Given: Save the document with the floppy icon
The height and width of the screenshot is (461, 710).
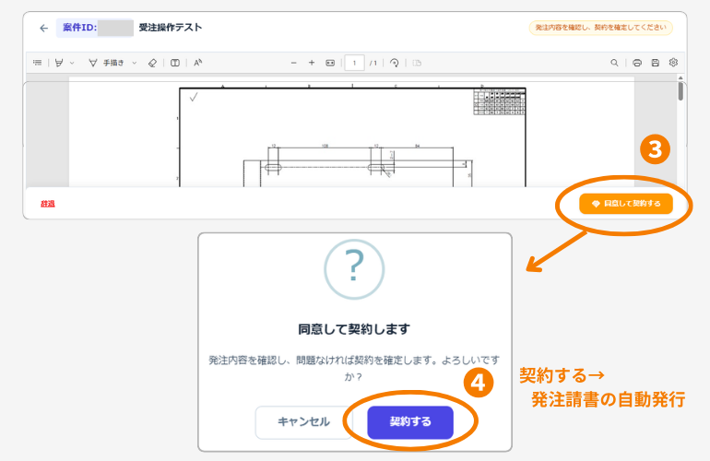Looking at the screenshot, I should (x=656, y=63).
